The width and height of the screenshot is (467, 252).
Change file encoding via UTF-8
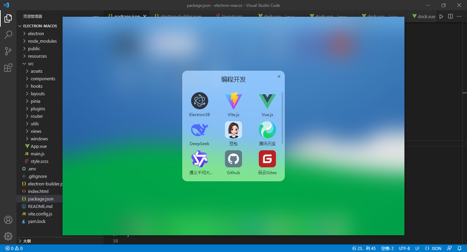click(x=404, y=248)
